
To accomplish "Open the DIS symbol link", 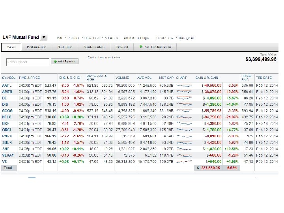I will coord(5,105).
